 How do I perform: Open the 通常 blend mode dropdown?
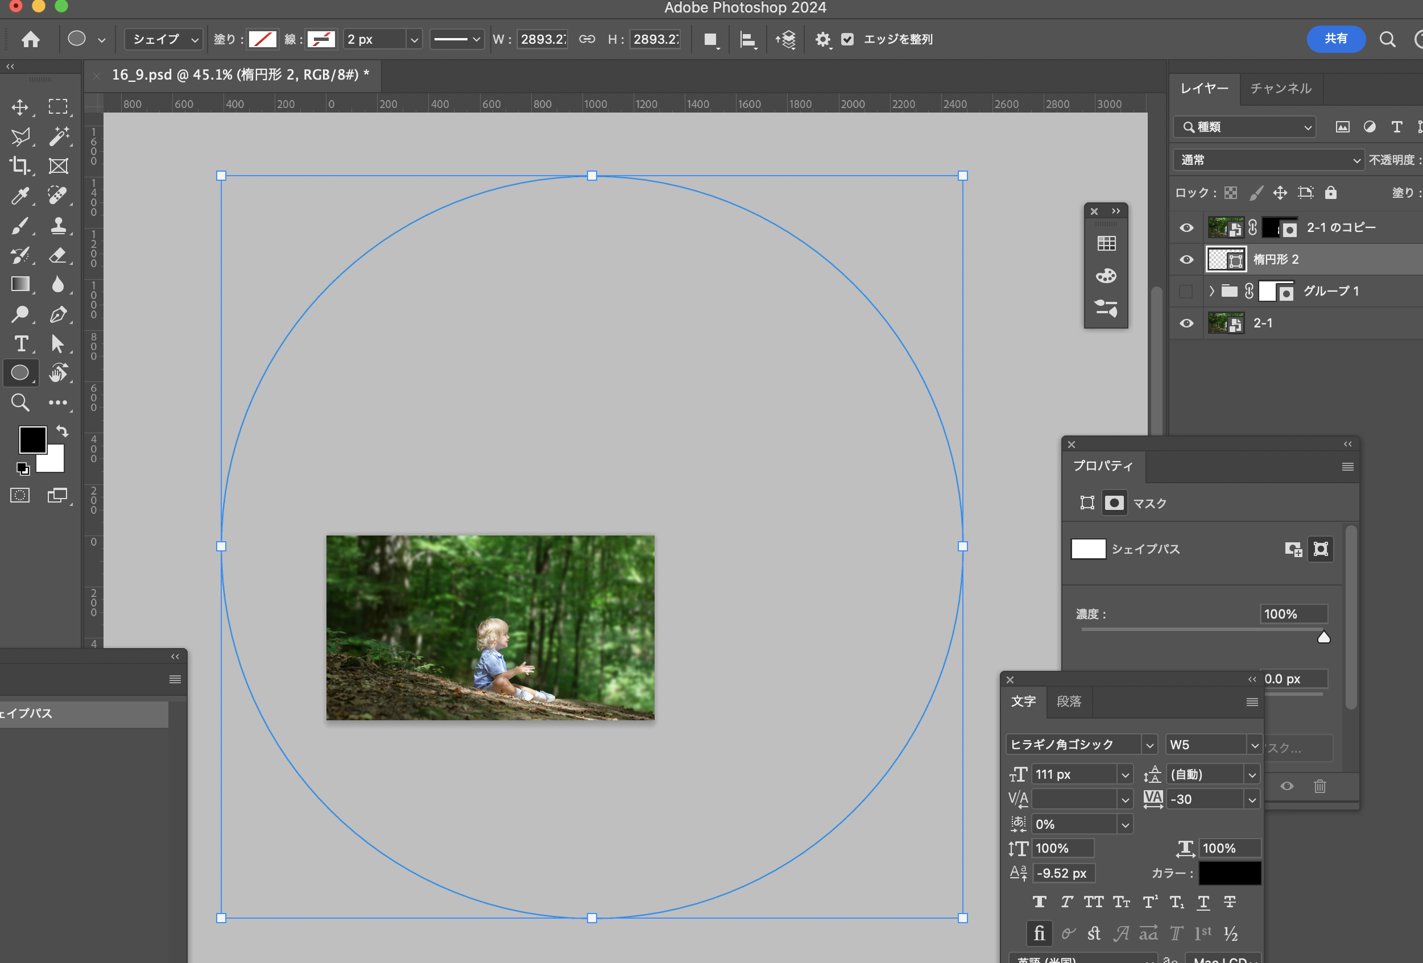click(x=1268, y=160)
